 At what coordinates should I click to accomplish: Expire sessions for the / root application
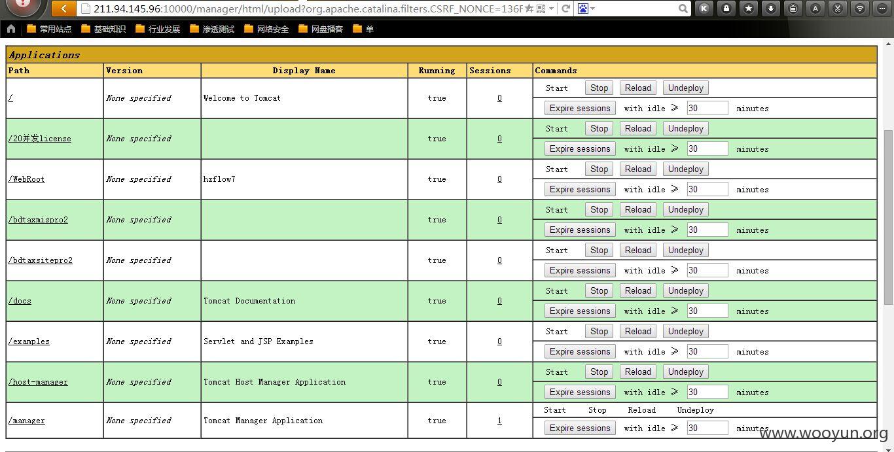(580, 109)
